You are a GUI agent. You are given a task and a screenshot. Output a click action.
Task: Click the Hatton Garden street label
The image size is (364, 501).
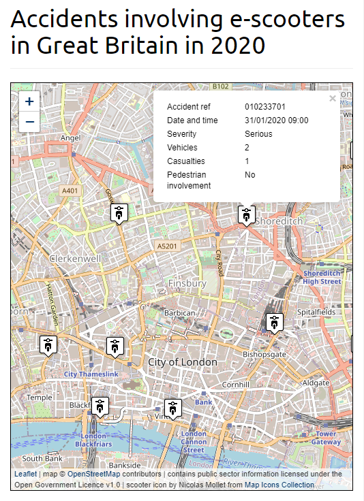point(52,305)
